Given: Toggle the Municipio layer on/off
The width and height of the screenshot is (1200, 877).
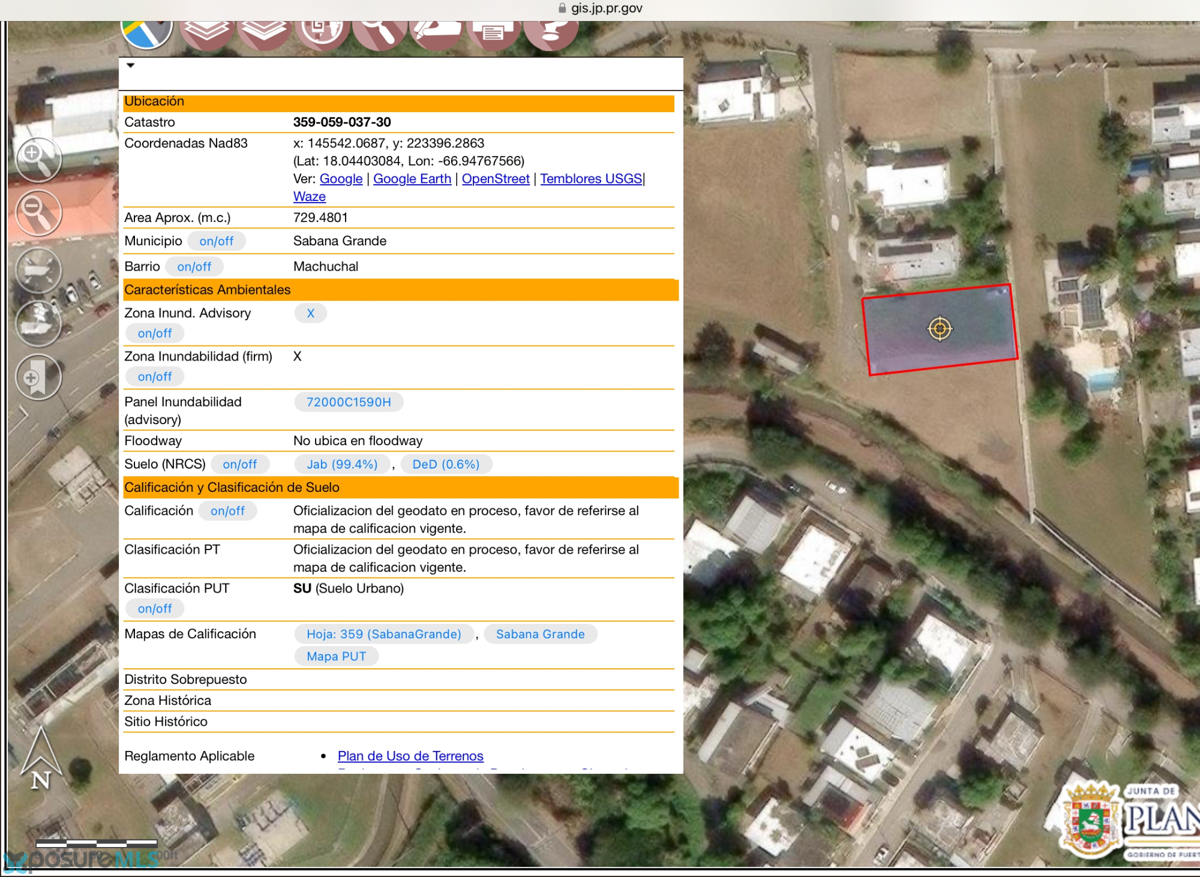Looking at the screenshot, I should (x=216, y=241).
